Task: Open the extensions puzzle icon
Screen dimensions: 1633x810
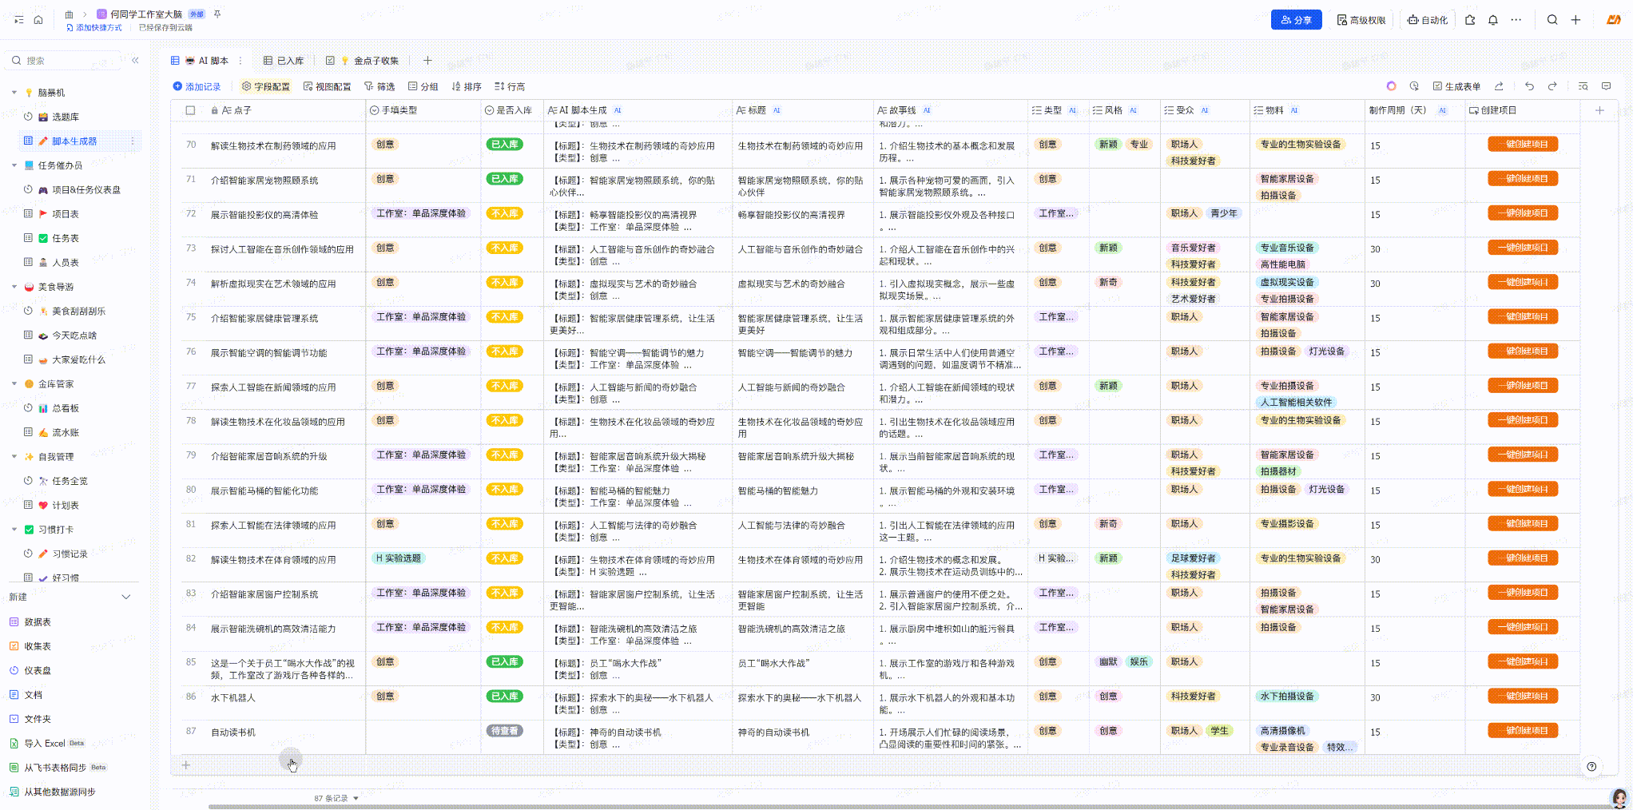Action: tap(1470, 20)
